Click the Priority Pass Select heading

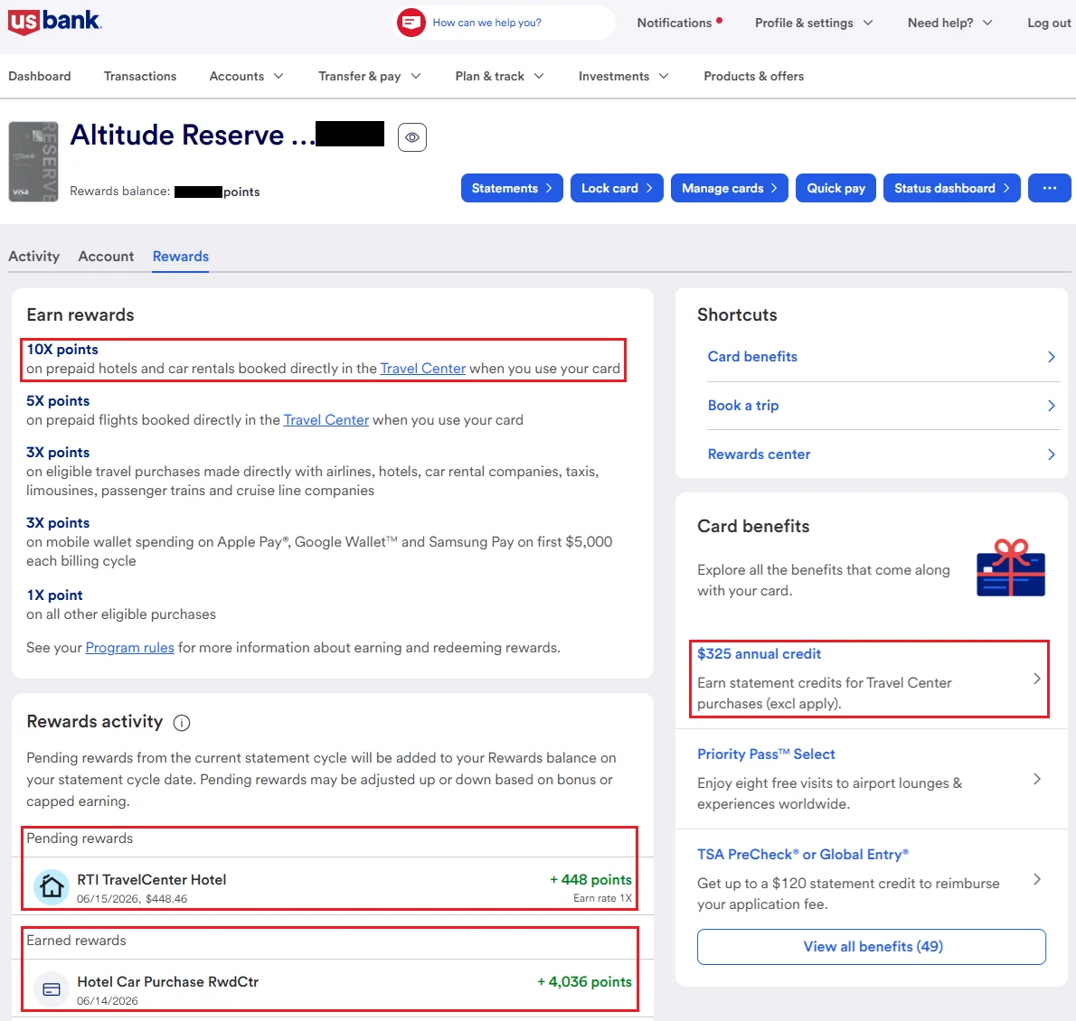point(766,754)
